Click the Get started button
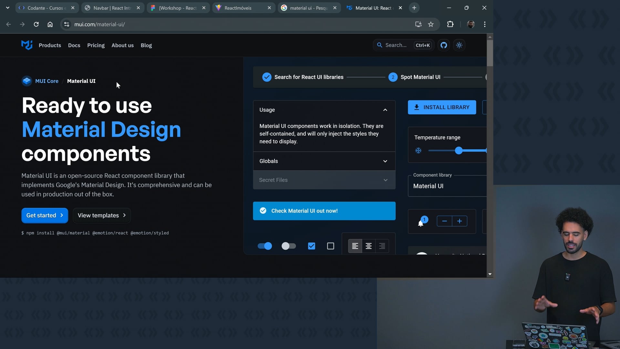620x349 pixels. [x=45, y=216]
